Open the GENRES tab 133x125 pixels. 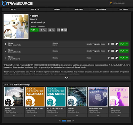pos(57,9)
